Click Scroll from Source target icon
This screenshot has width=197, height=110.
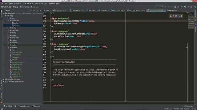31,10
